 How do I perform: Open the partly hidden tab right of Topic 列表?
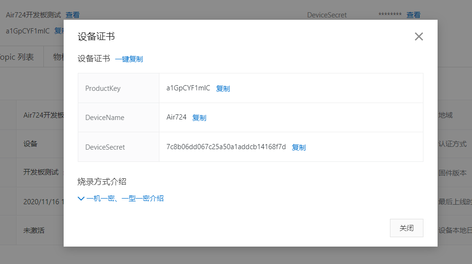[x=58, y=57]
